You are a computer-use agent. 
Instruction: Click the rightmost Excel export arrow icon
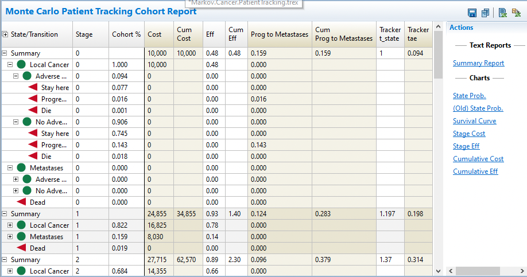[x=516, y=13]
